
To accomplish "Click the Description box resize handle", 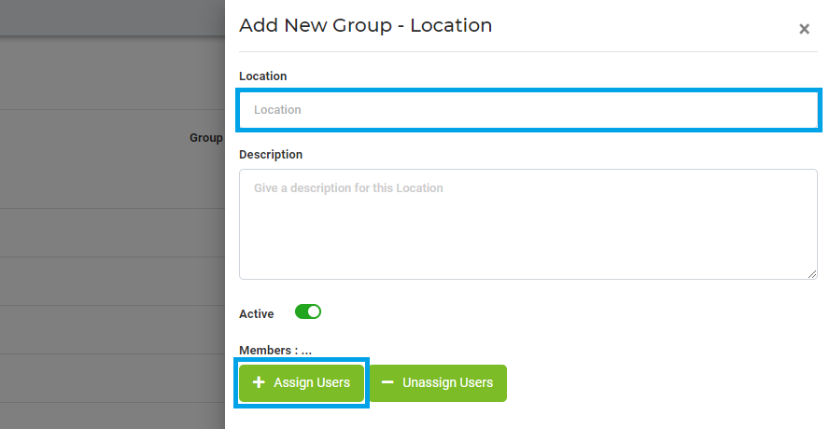I will tap(812, 273).
